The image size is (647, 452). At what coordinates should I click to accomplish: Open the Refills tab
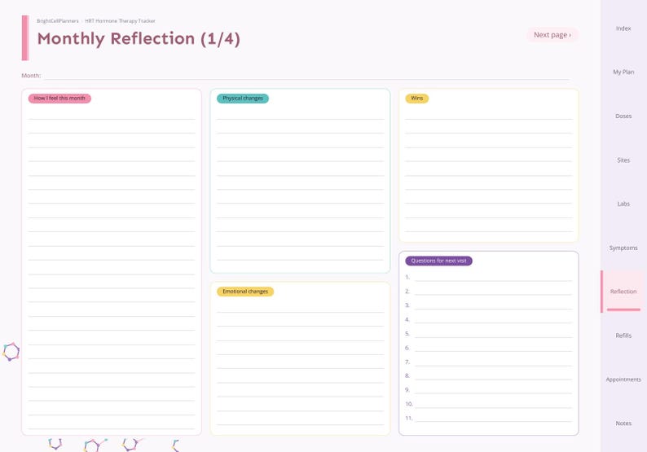[x=623, y=336]
